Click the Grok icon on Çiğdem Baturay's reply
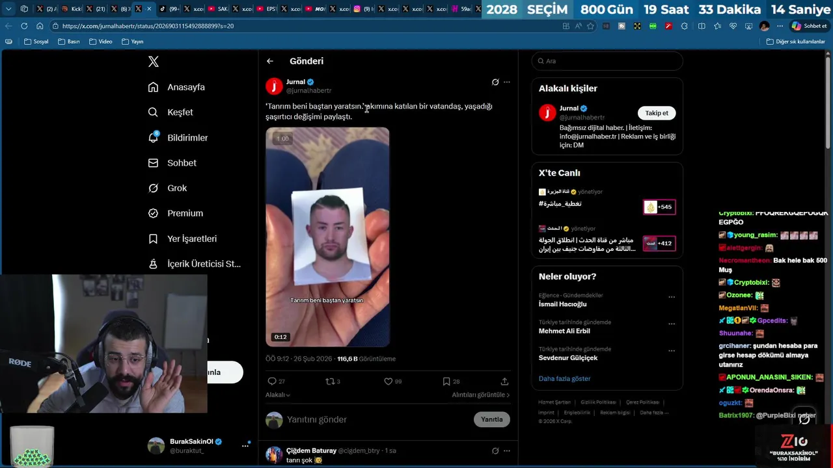This screenshot has width=833, height=468. tap(495, 450)
